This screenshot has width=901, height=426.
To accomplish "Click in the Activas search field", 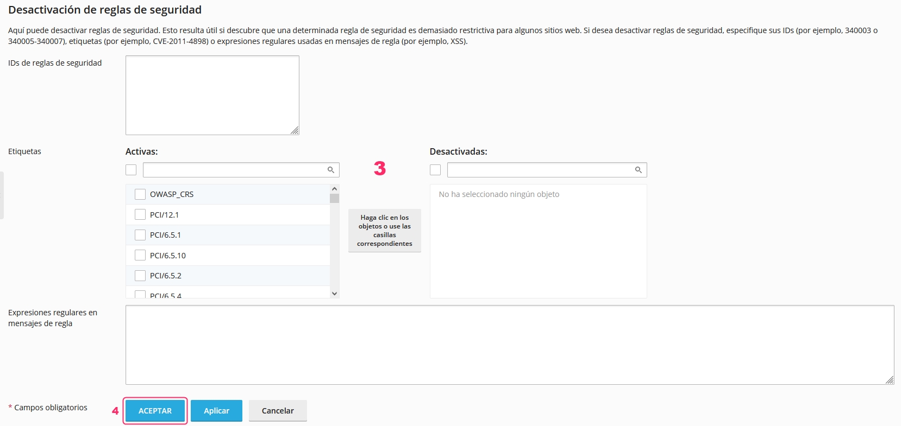I will (x=234, y=170).
